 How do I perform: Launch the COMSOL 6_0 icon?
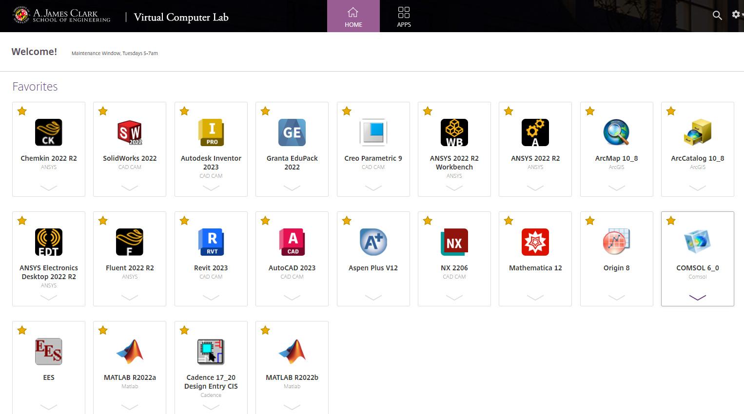[698, 242]
